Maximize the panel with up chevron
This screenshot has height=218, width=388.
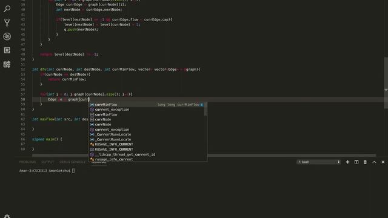[374, 162]
